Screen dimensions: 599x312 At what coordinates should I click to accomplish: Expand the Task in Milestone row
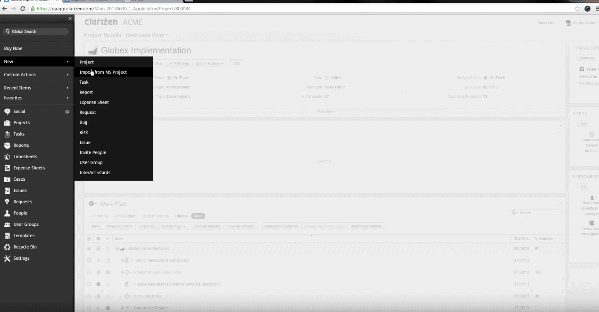tap(123, 260)
